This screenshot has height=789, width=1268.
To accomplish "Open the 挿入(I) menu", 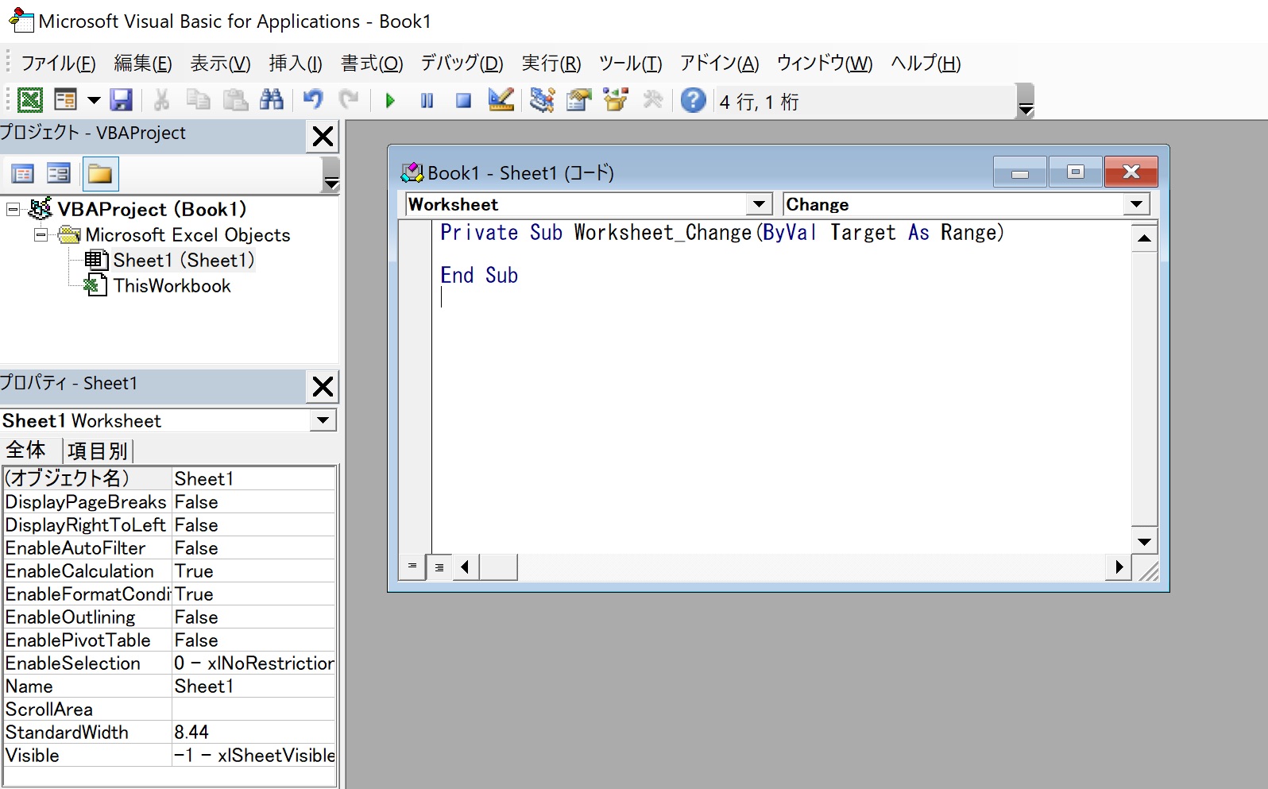I will [296, 64].
